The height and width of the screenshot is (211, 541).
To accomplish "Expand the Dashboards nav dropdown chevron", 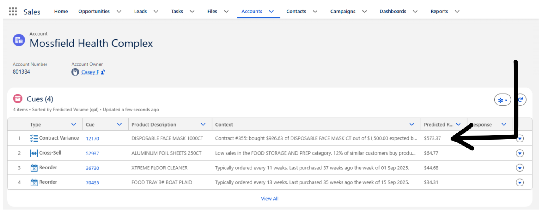I will [415, 12].
